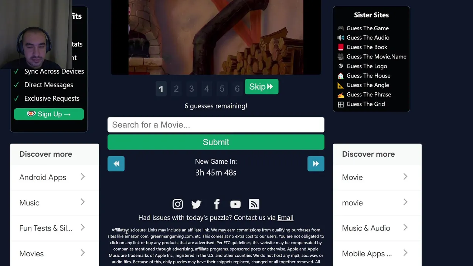The width and height of the screenshot is (473, 266).
Task: Click the camera icon beside Guess The Movie.Name
Action: coord(341,57)
